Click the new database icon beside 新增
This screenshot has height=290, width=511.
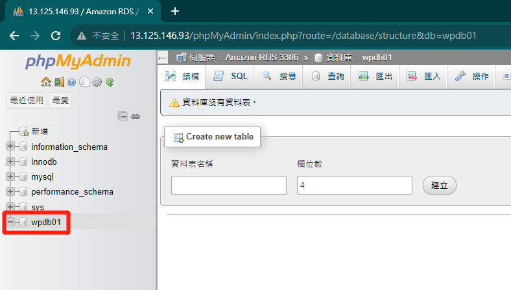coord(24,132)
